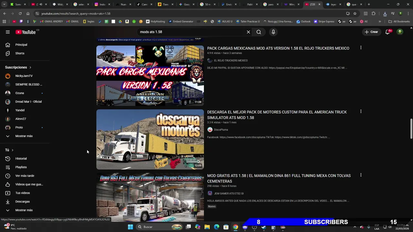Open the Embed Generator bookmark
Viewport: 413px width, 232px height.
pos(181,22)
